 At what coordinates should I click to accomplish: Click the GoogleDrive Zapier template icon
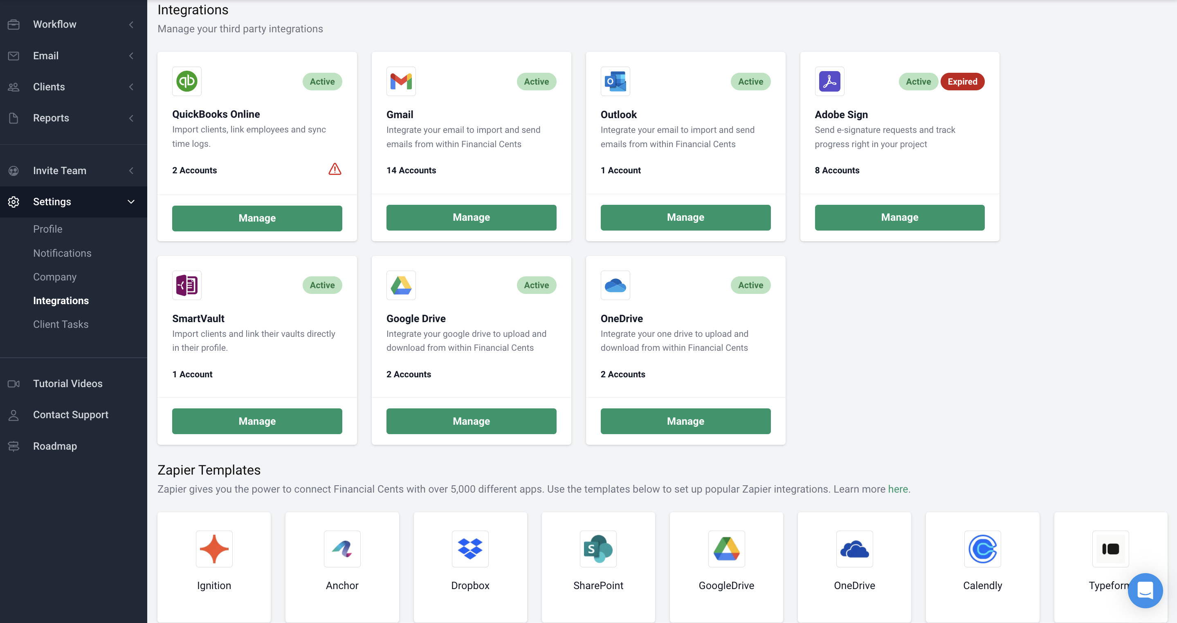(x=726, y=549)
